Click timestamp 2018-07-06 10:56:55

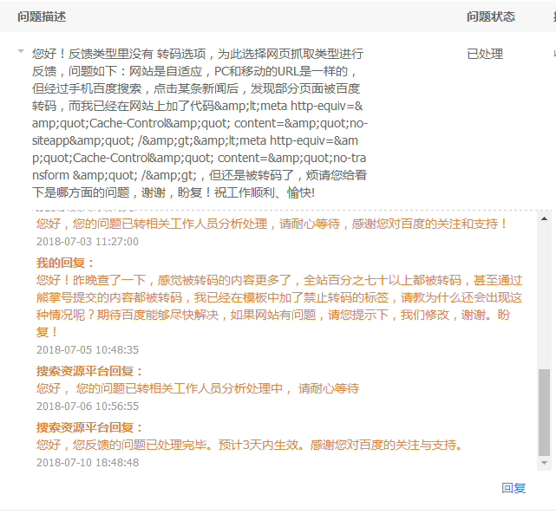[88, 407]
